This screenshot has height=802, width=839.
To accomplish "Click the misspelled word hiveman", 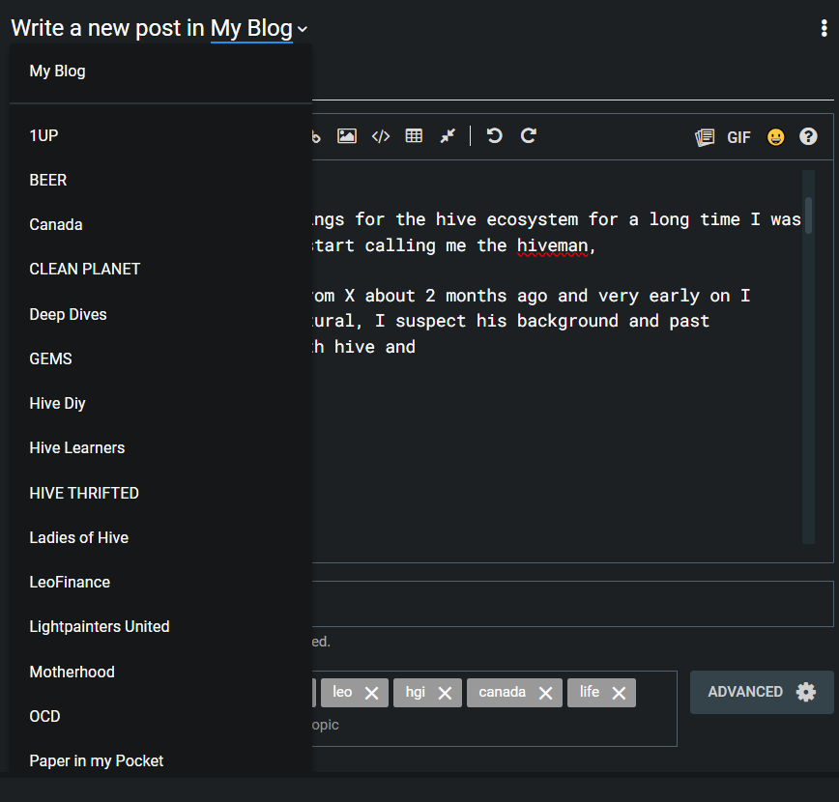I will pyautogui.click(x=552, y=245).
